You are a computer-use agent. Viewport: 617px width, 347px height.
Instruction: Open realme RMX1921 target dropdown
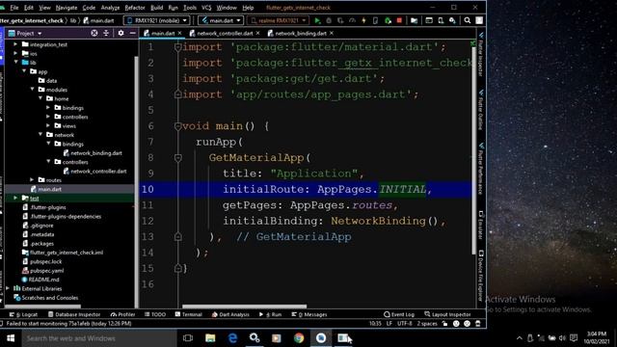(x=279, y=20)
